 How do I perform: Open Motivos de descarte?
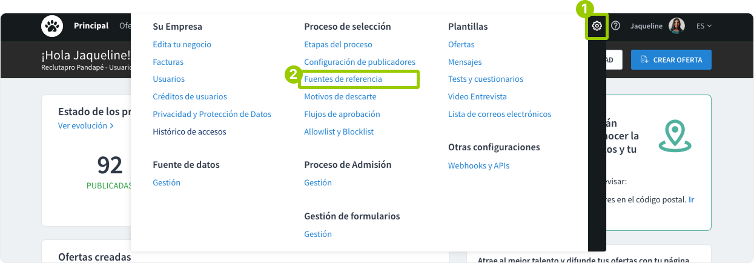[340, 96]
